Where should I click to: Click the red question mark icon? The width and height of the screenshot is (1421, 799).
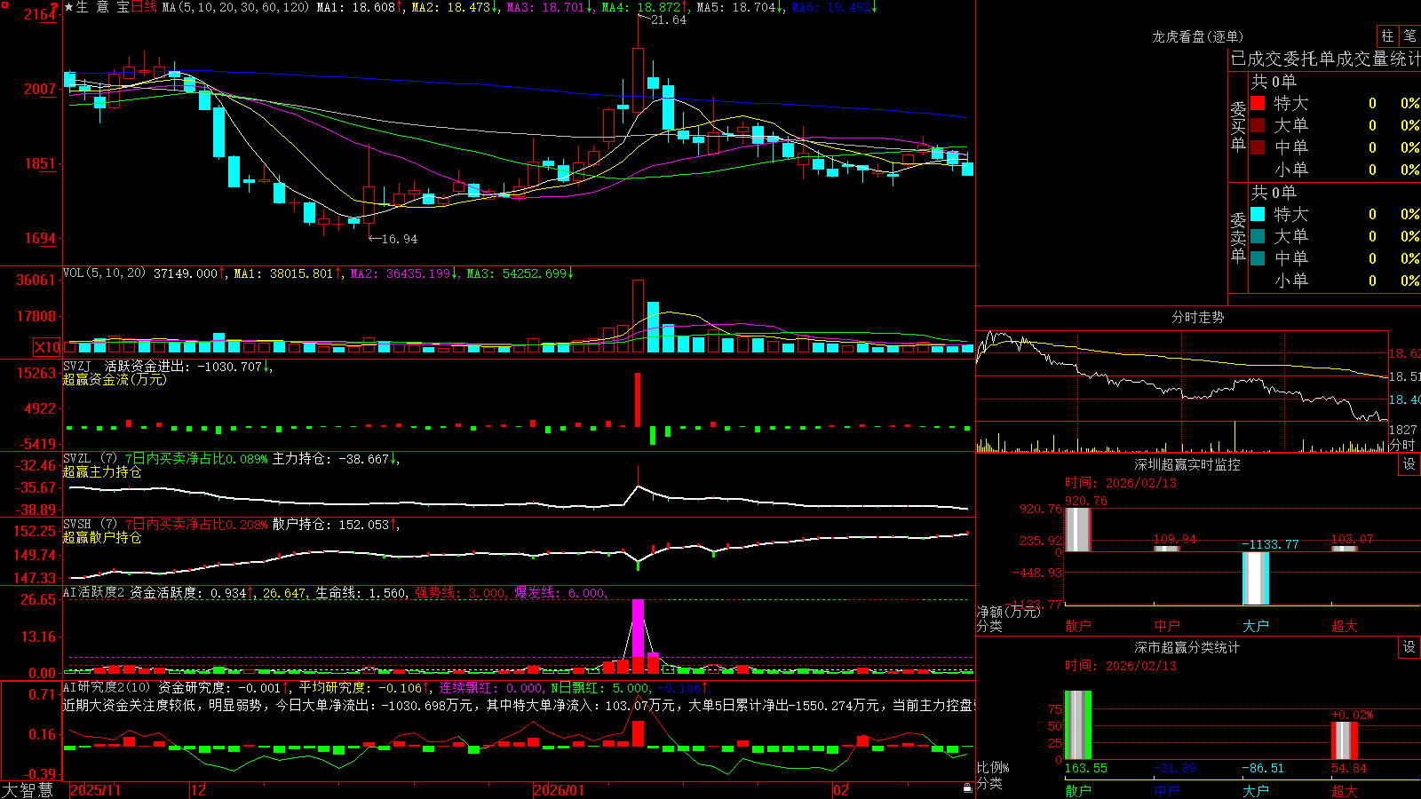tap(55, 8)
